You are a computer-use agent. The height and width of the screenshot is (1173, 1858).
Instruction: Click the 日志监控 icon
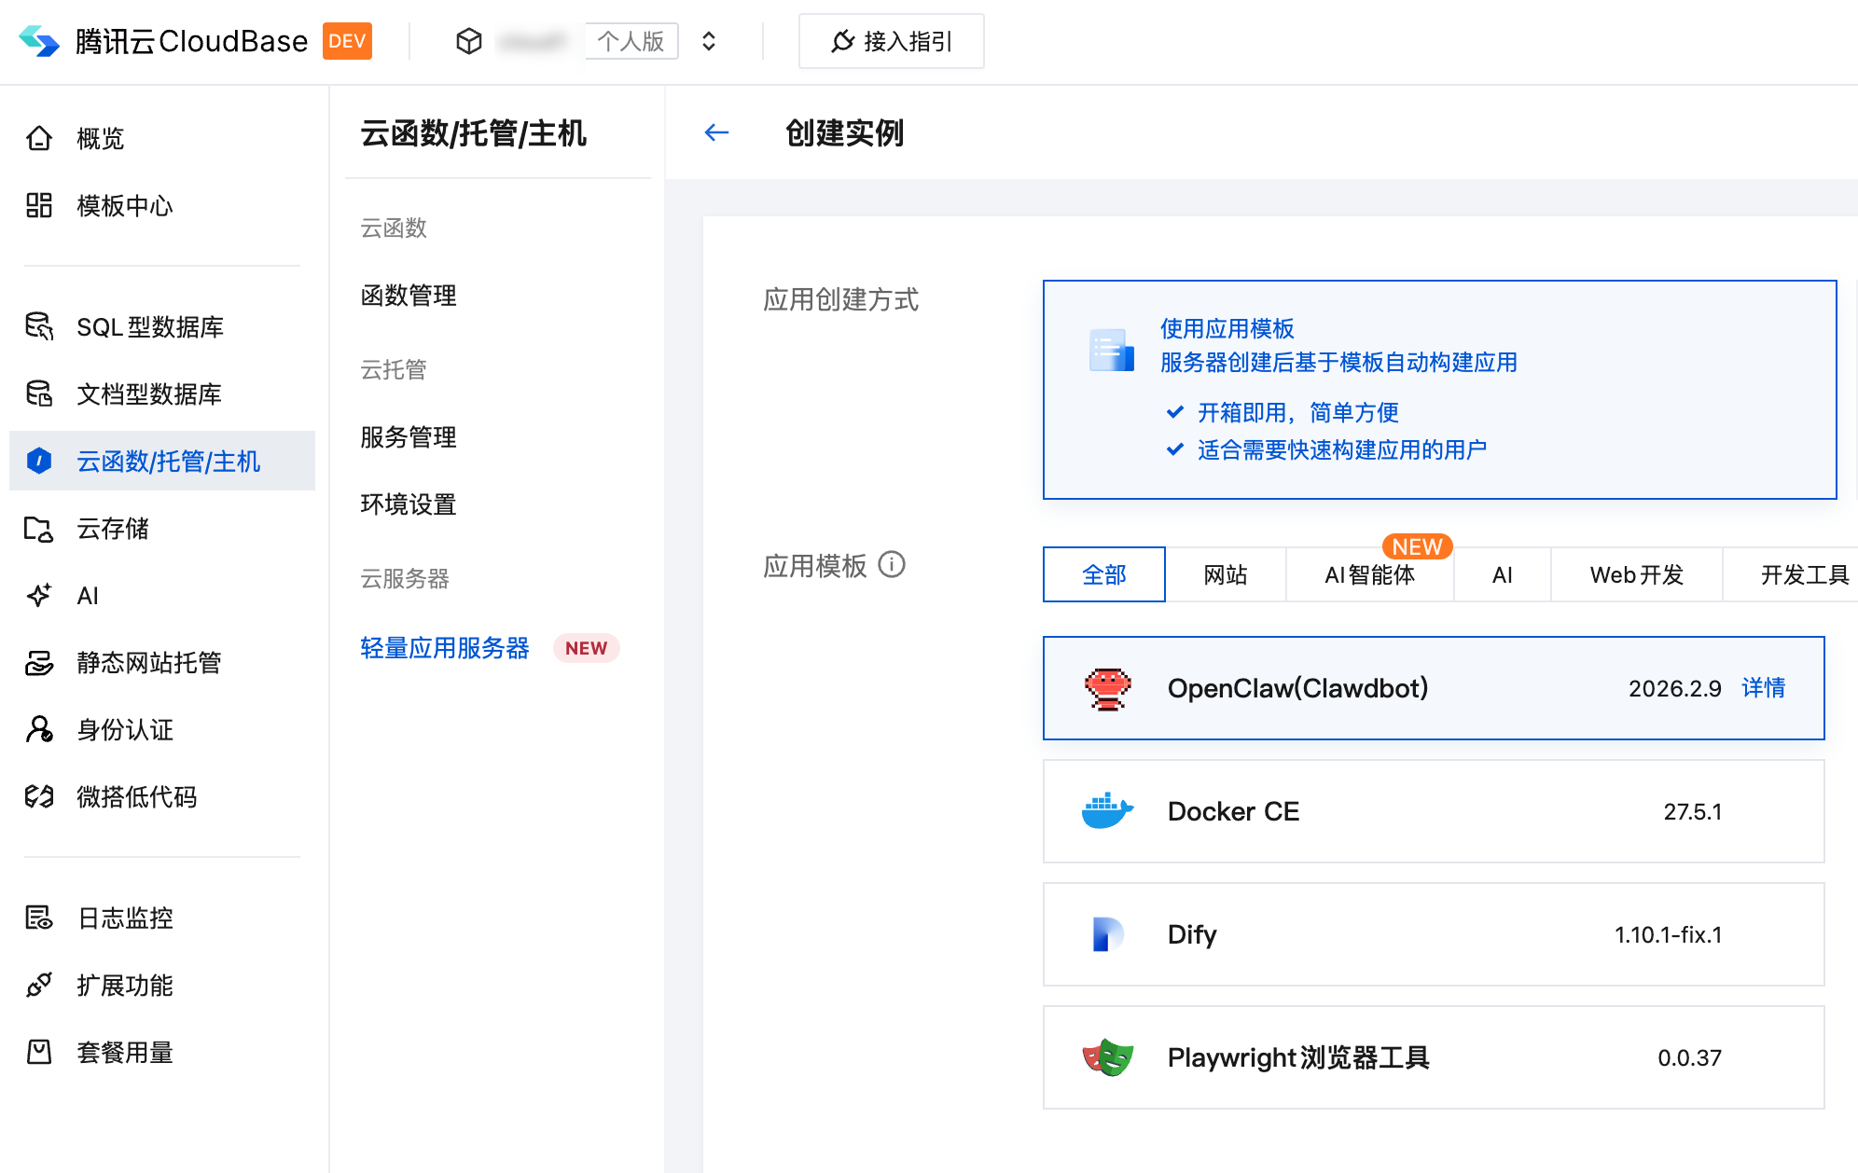pyautogui.click(x=39, y=918)
